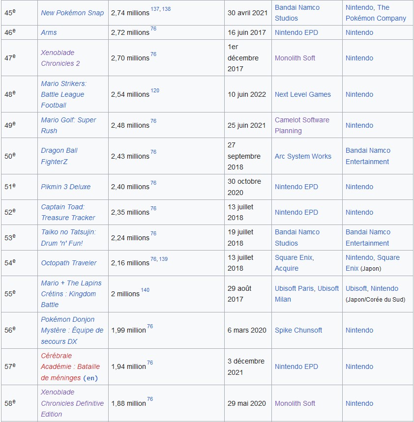Open Bandai Namco Studios link in New Pokémon Snap row
Screen dimensions: 414x422
click(297, 13)
